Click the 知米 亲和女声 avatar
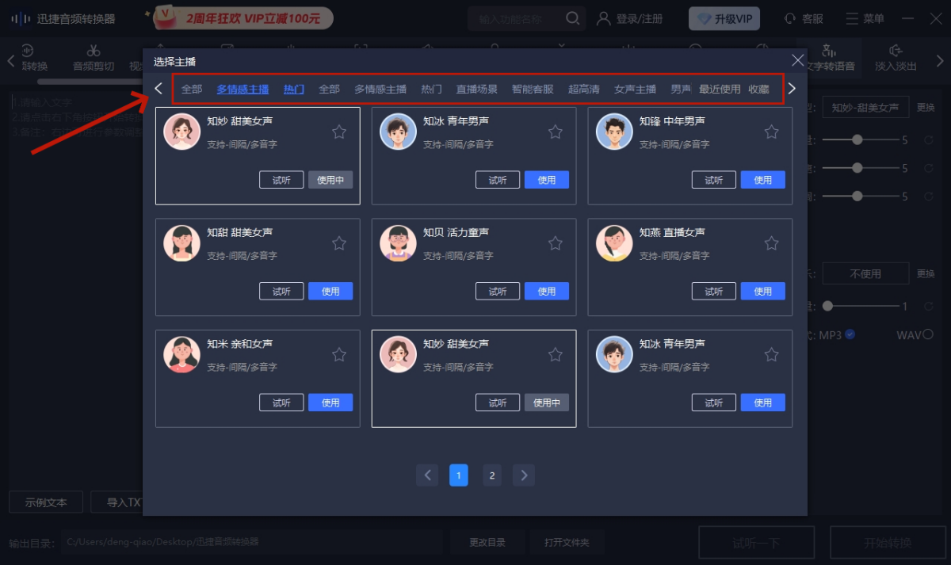The image size is (951, 565). click(x=182, y=354)
